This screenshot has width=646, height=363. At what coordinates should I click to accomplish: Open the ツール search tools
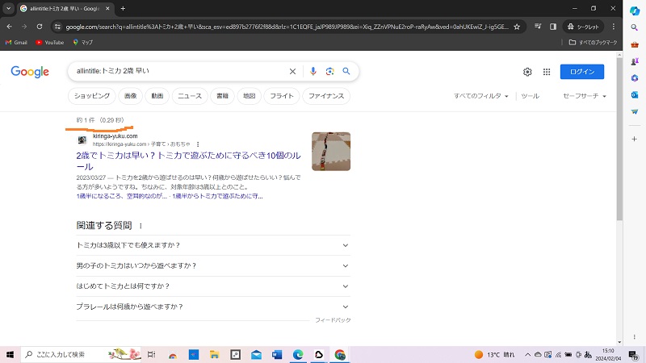pyautogui.click(x=530, y=96)
